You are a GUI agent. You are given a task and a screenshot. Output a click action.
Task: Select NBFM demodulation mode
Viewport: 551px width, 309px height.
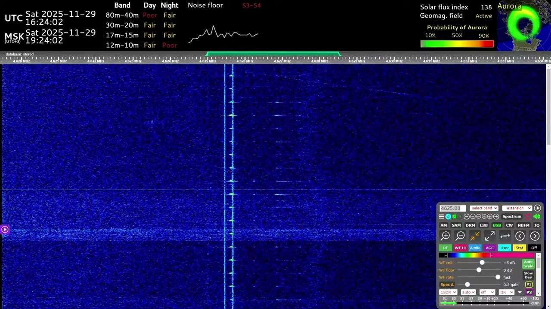(x=523, y=225)
